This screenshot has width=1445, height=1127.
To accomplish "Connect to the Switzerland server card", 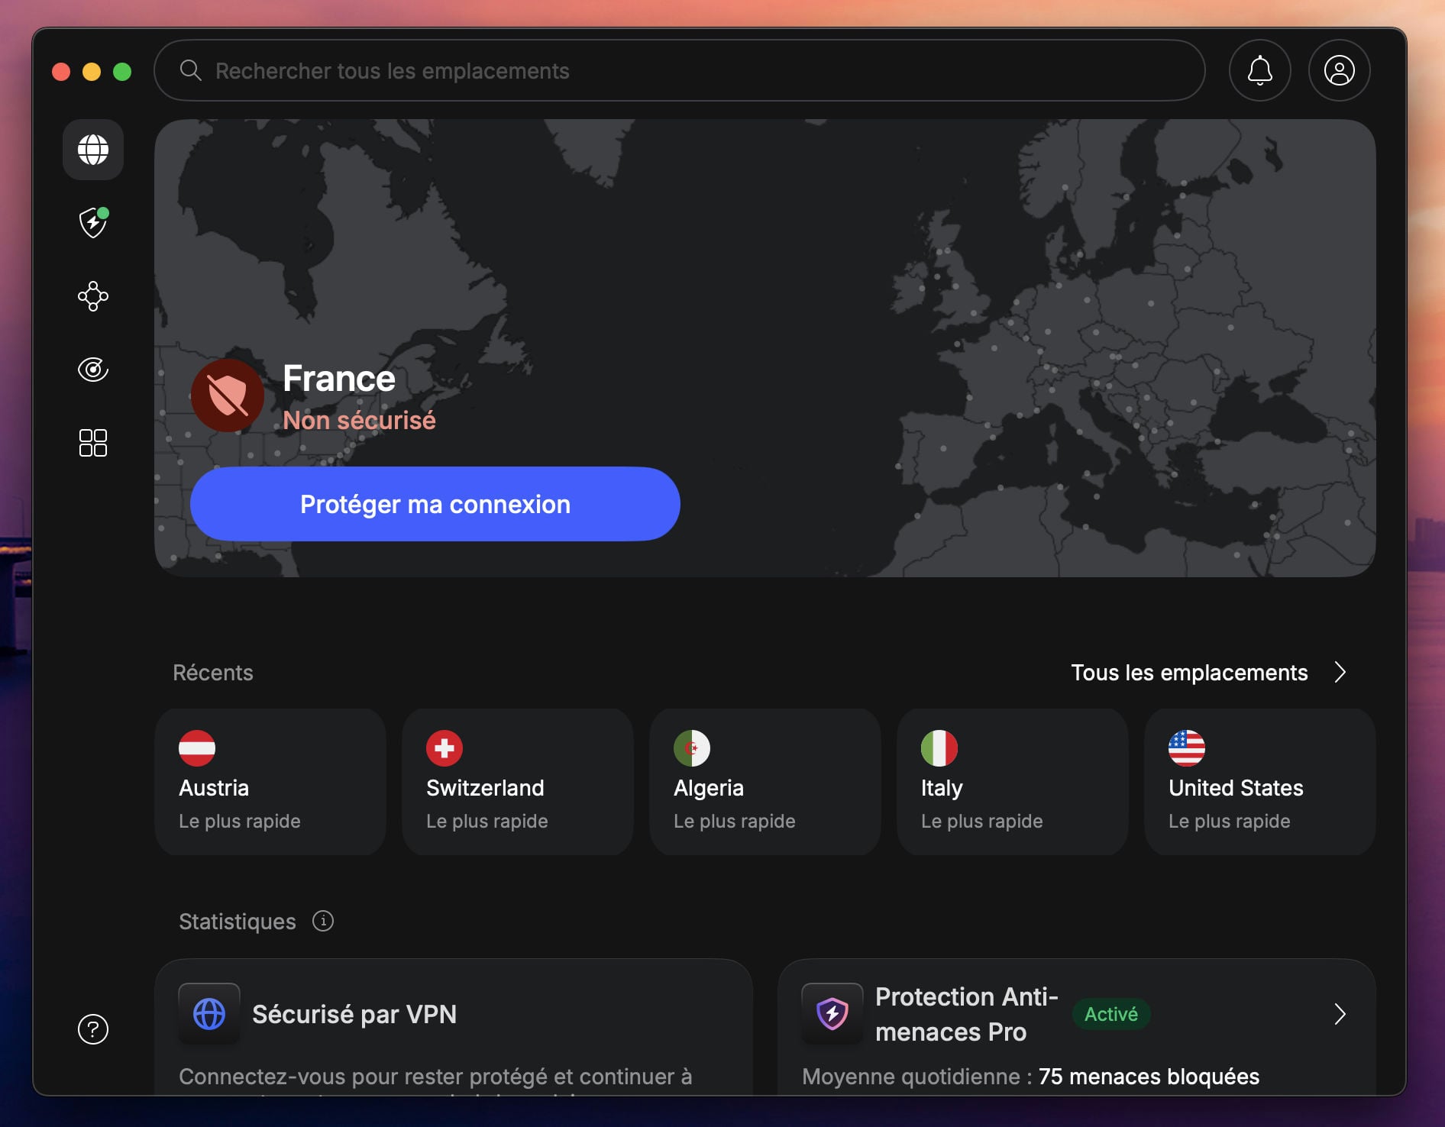I will (x=517, y=782).
